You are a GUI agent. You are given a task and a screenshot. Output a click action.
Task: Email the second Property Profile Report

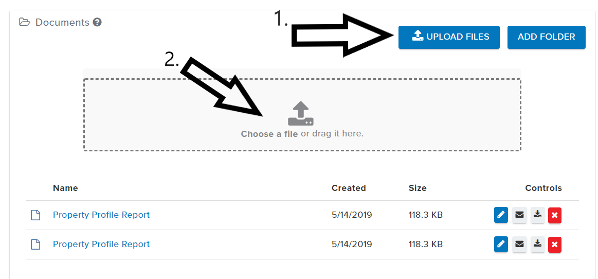click(519, 245)
